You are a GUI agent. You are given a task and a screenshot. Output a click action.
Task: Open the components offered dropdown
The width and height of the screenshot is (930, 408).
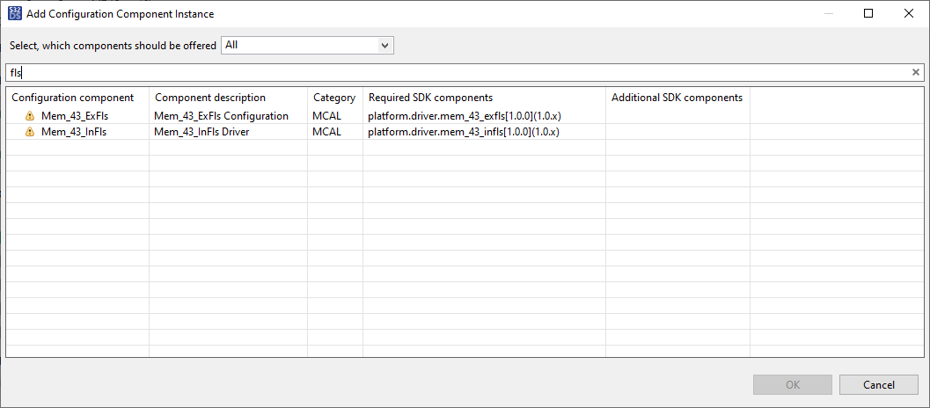(x=307, y=45)
